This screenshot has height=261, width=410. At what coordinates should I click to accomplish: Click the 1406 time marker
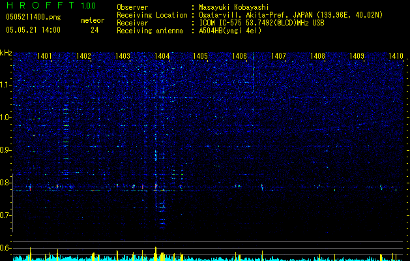[239, 55]
